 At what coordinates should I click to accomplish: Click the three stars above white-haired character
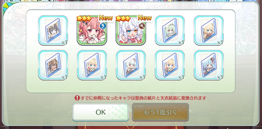click(123, 18)
